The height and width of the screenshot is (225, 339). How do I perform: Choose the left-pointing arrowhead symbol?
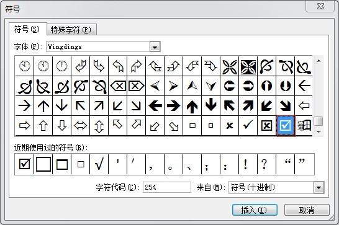click(x=155, y=86)
